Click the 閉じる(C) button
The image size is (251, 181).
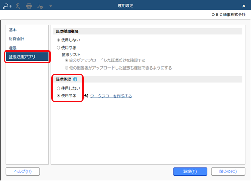tap(228, 171)
